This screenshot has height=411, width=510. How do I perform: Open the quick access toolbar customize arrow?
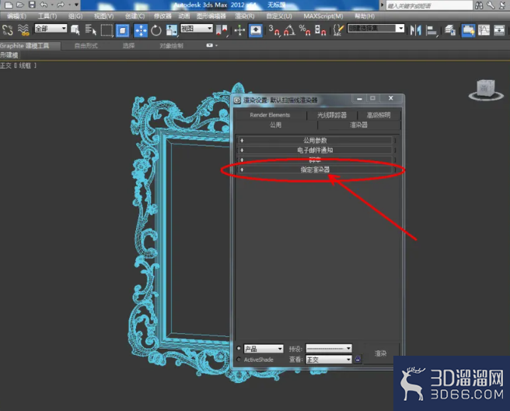click(x=77, y=5)
